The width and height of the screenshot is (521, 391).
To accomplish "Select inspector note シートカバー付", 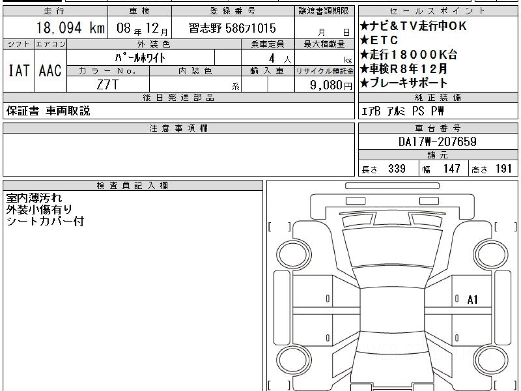I will 45,221.
